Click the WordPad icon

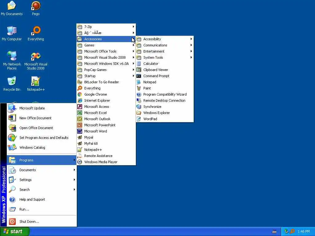coord(139,119)
